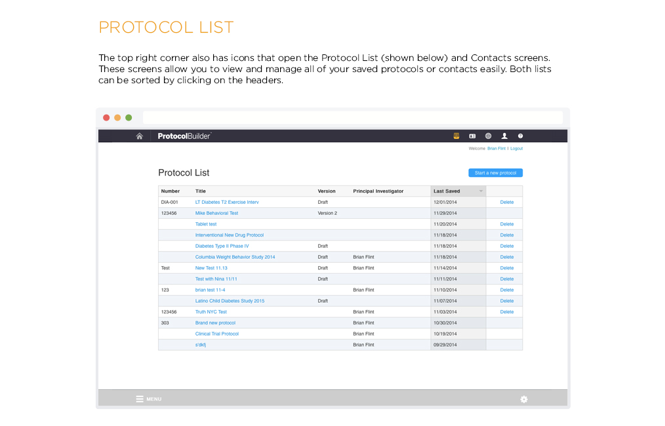Open the settings gear in the bottom bar

pyautogui.click(x=523, y=399)
